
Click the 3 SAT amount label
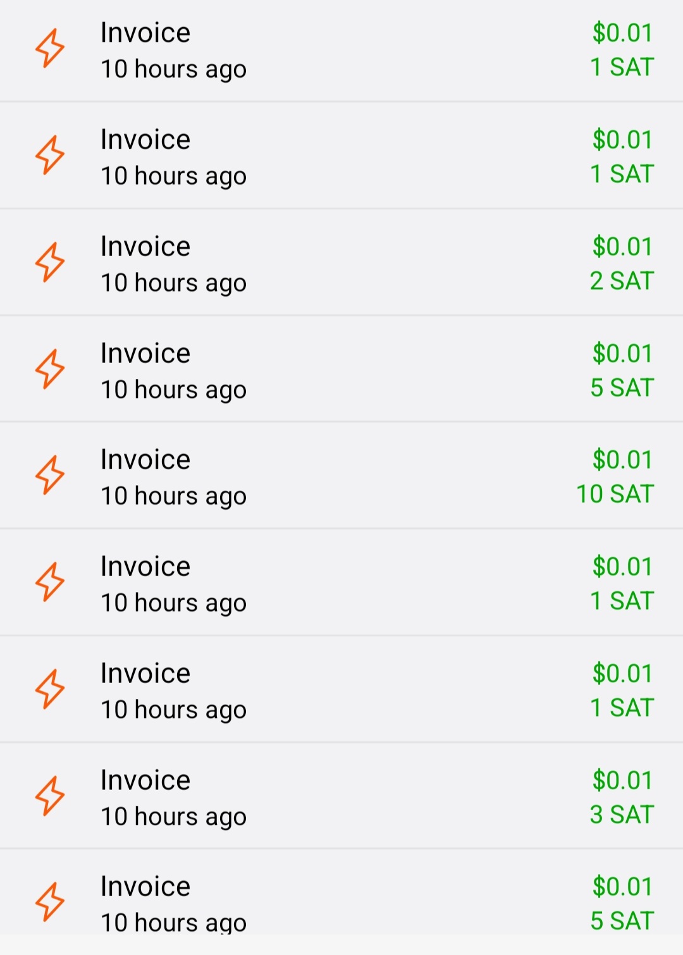[x=621, y=815]
